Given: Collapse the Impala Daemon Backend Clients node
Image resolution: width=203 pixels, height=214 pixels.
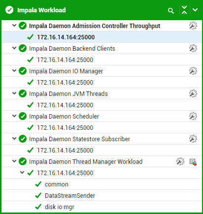Looking at the screenshot, I should (x=14, y=48).
